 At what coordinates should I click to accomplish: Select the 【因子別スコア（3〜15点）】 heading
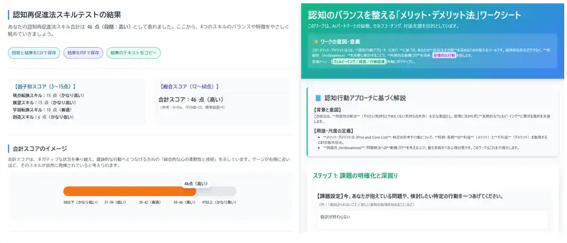41,87
